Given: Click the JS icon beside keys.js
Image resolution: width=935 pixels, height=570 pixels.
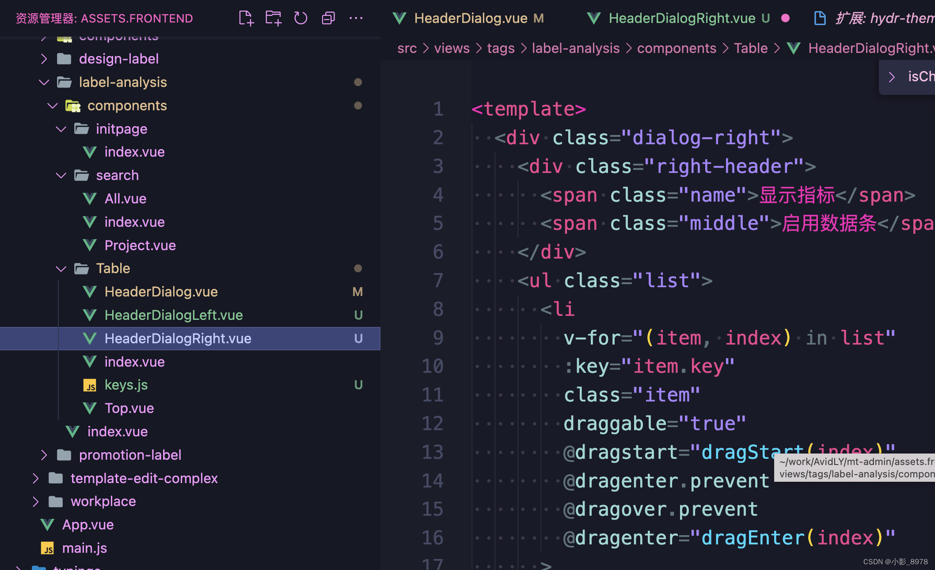Looking at the screenshot, I should (x=90, y=386).
